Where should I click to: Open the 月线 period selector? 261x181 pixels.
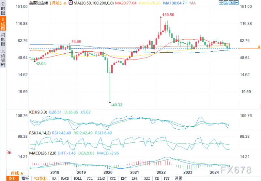pos(17,173)
